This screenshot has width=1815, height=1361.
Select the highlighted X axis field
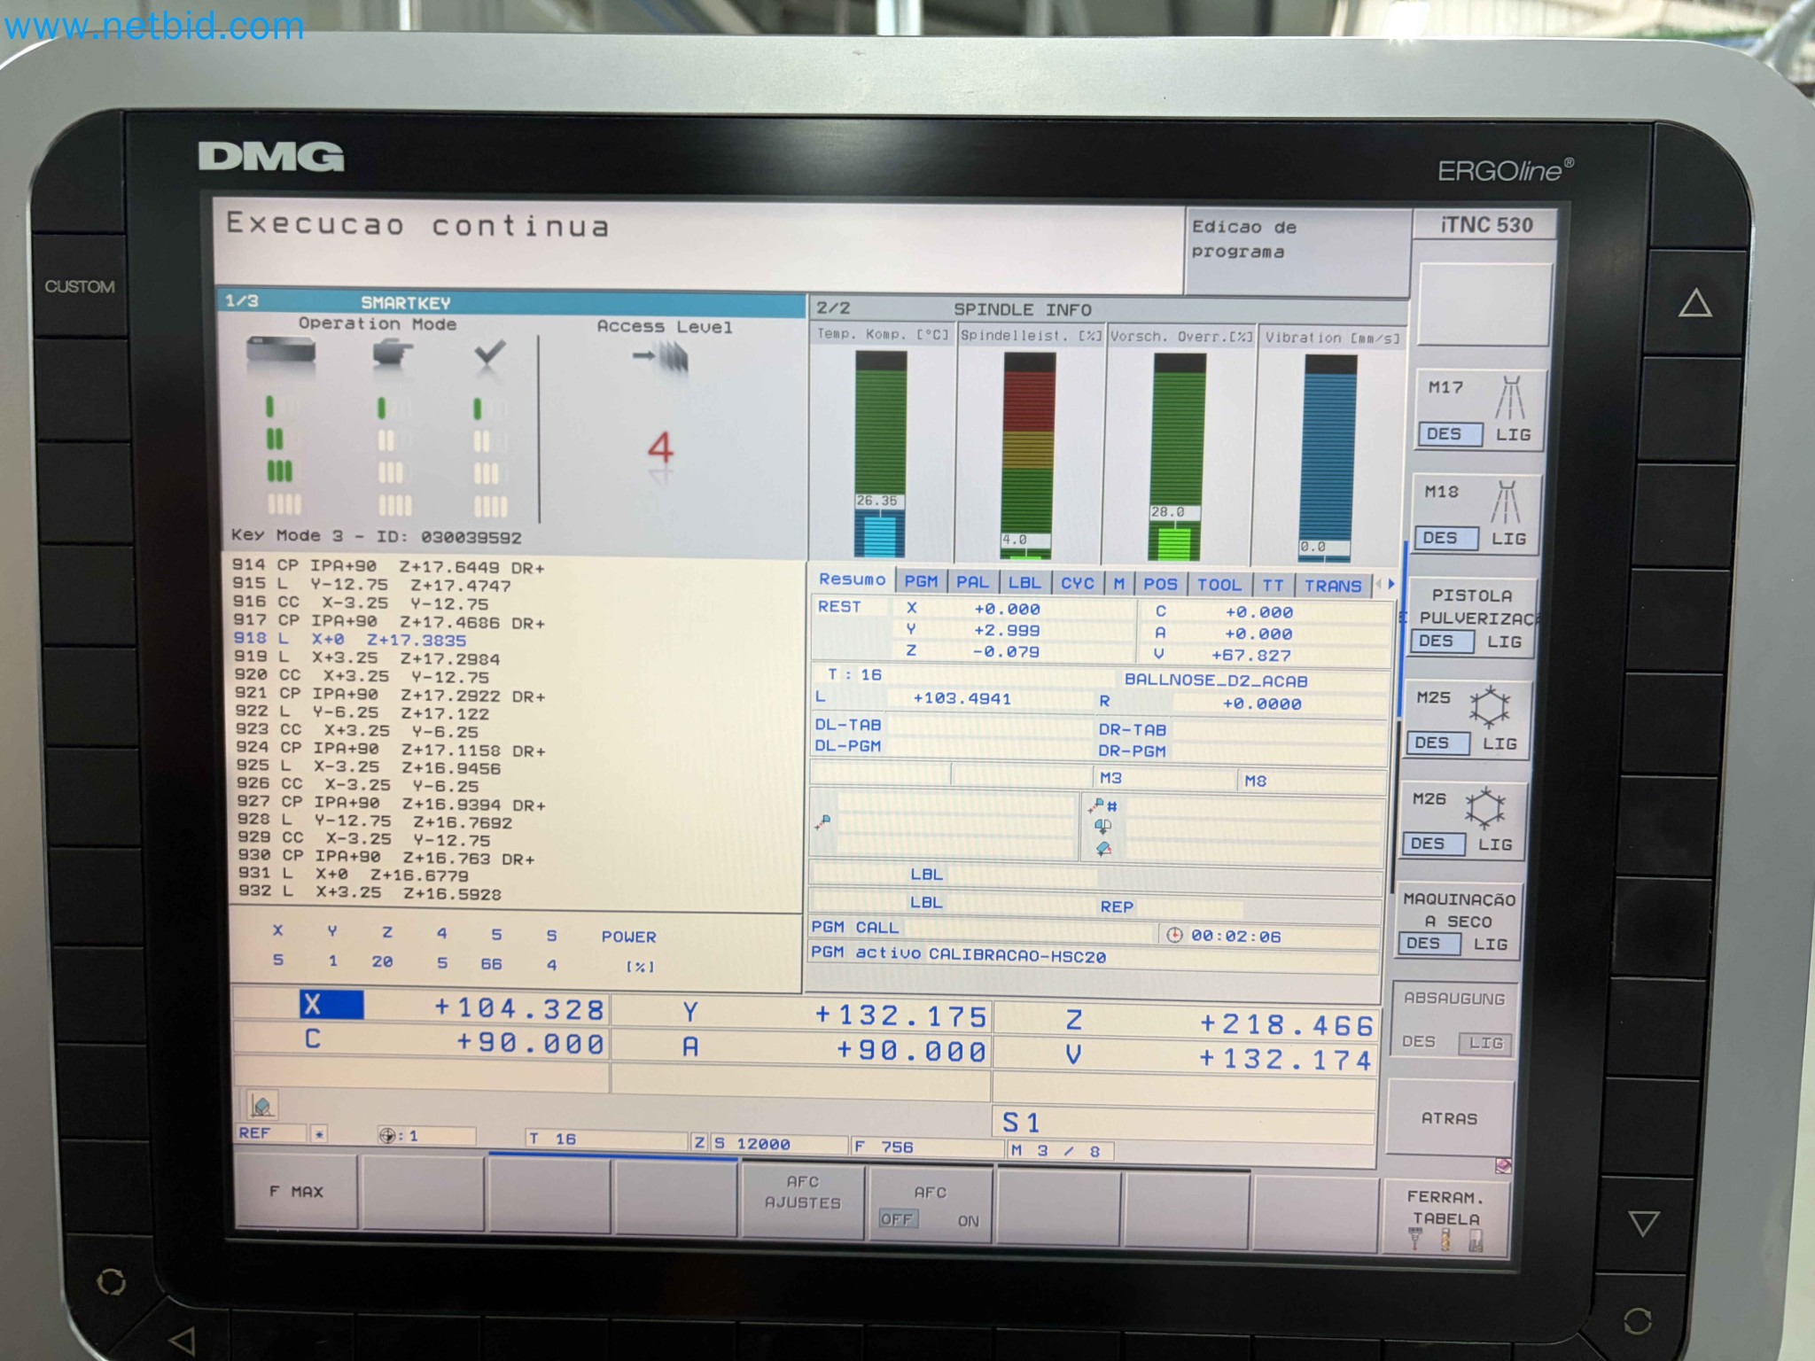(331, 1004)
